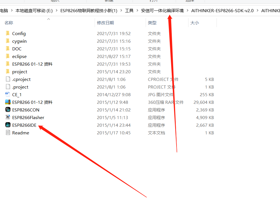Select the ESP8266IDE file name
Viewport: 280px width, 215px height.
pyautogui.click(x=24, y=125)
